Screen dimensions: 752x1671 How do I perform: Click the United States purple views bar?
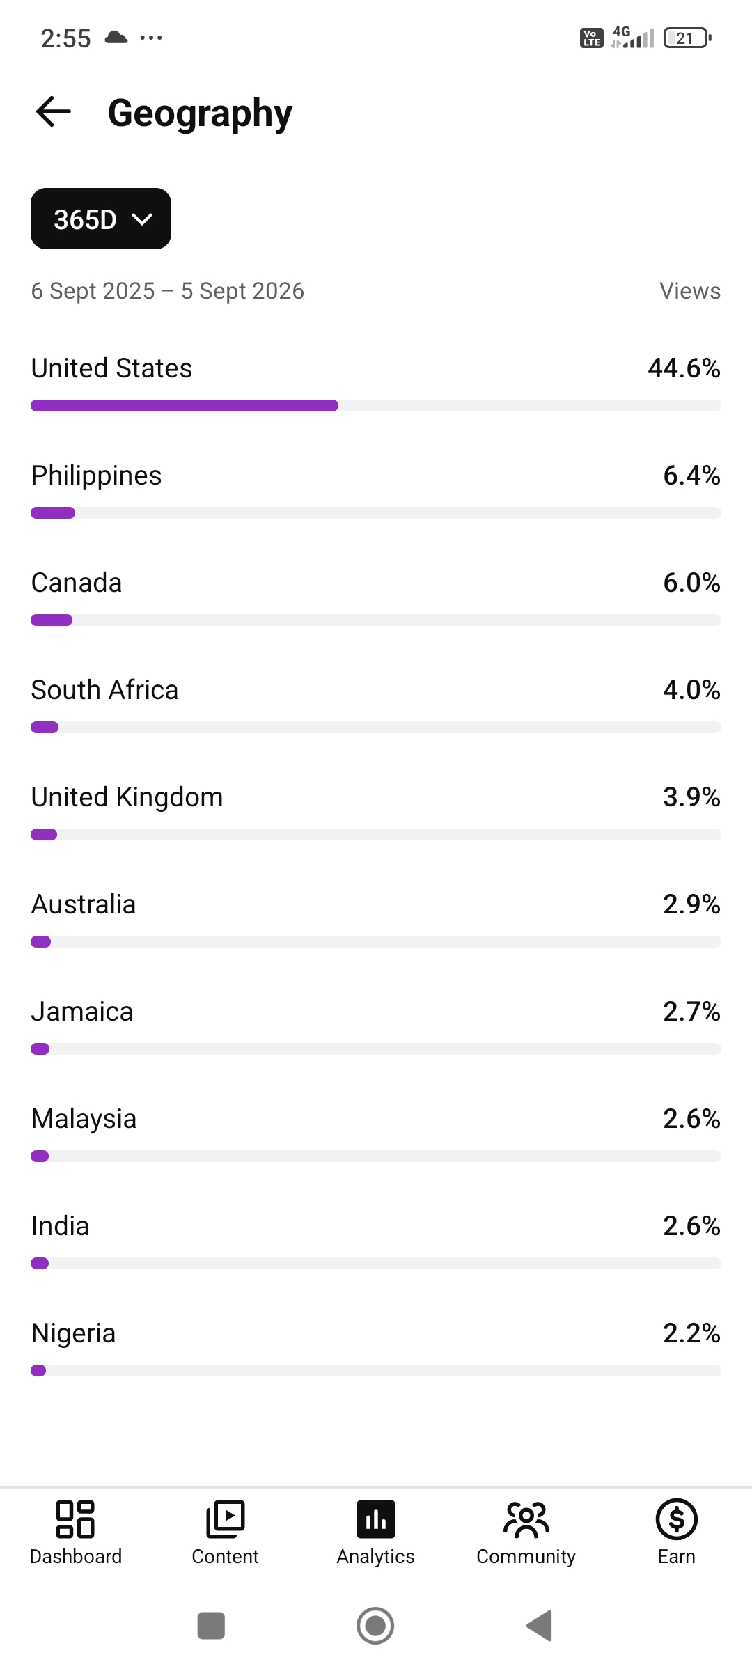185,405
